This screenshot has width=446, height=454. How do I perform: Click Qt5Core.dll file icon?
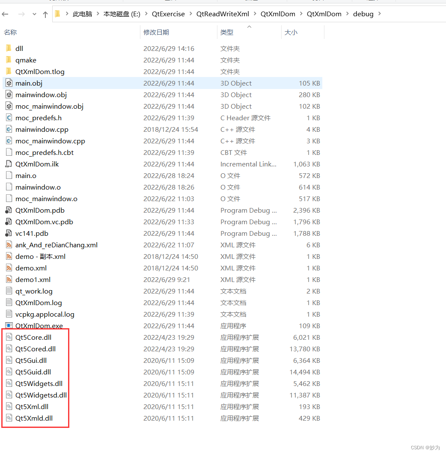point(9,337)
